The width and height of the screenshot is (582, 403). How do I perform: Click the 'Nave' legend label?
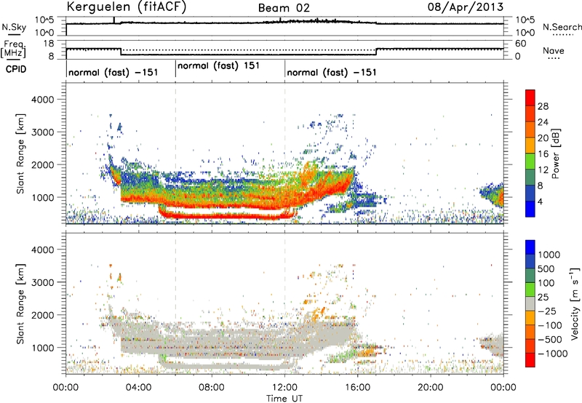pos(554,50)
